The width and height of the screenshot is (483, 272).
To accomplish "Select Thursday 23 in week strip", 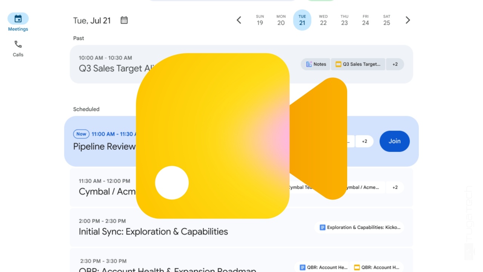I will (x=345, y=20).
